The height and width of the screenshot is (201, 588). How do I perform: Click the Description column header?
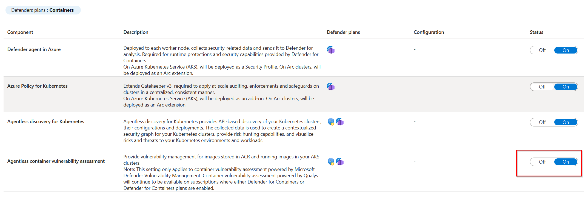pos(136,32)
